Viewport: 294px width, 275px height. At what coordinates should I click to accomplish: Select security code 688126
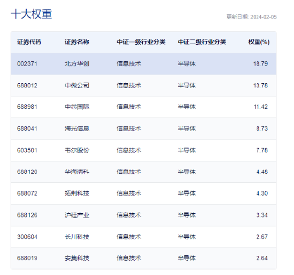point(27,215)
